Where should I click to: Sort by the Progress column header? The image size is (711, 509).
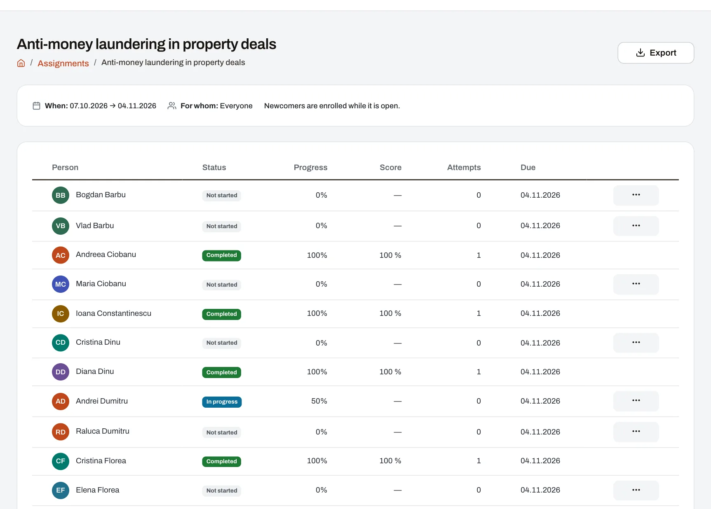click(x=310, y=168)
